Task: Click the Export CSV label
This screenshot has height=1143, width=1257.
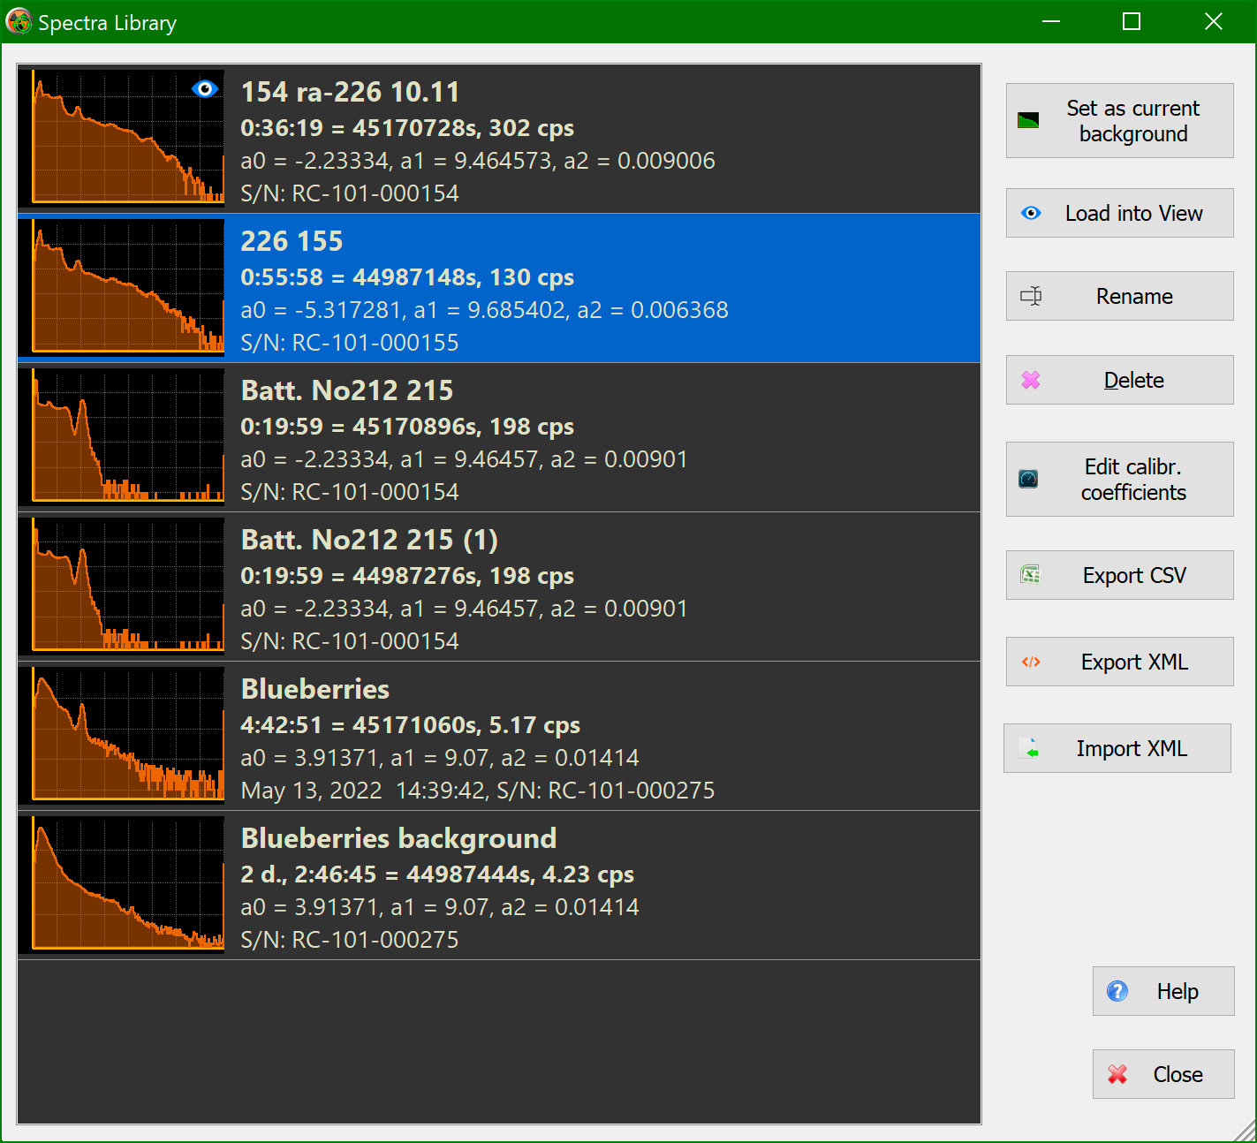Action: click(1134, 575)
